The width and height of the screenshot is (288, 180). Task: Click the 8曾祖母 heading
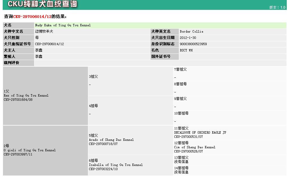coord(180,84)
